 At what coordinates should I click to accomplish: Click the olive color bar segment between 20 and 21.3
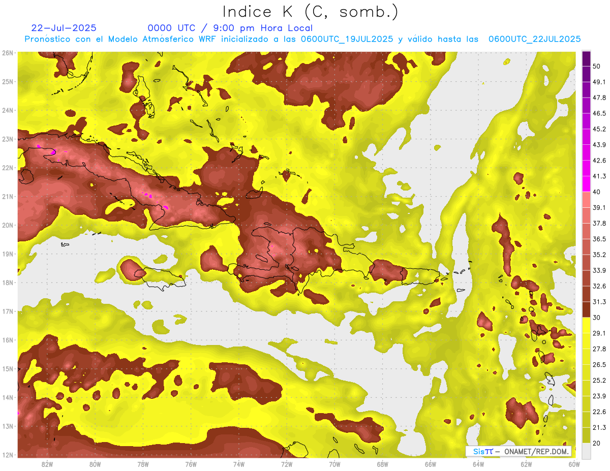586,435
